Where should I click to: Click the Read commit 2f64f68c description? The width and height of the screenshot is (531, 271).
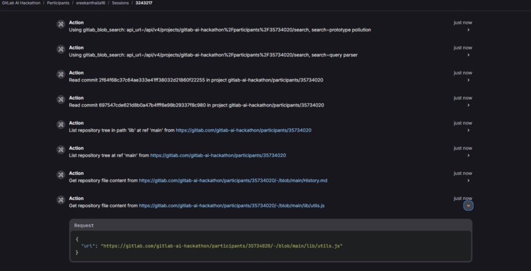(x=196, y=80)
